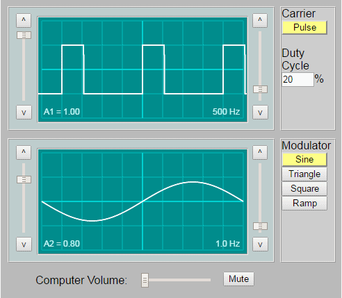Click the Computer Volume slider handle
This screenshot has height=298, width=342.
145,280
